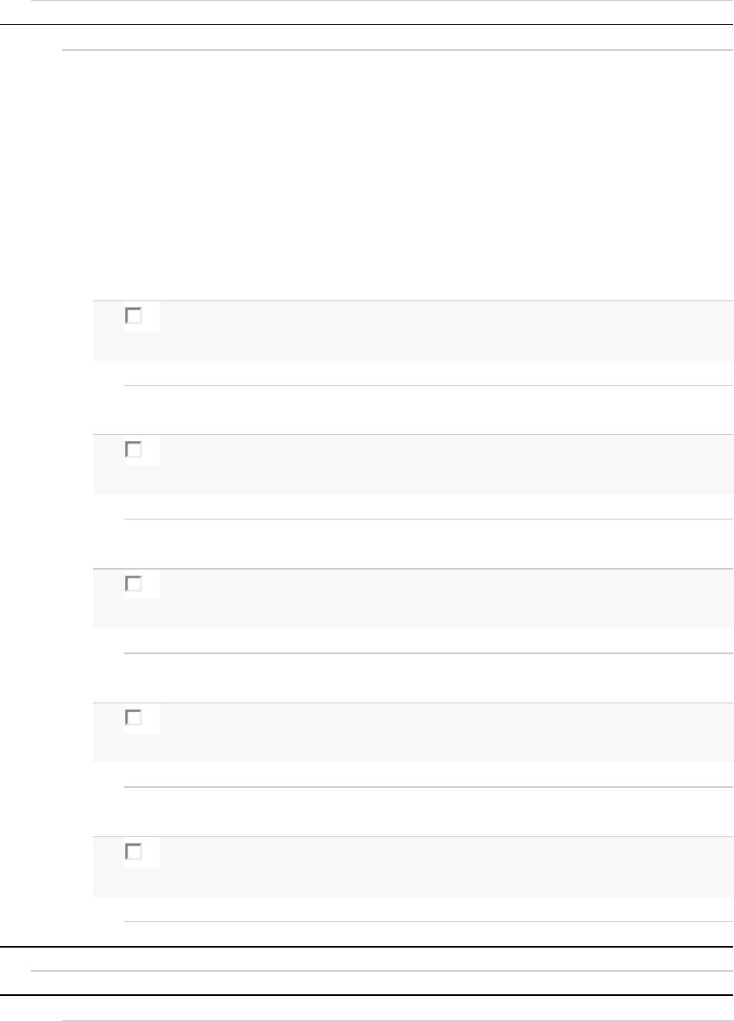Select the fourth gray shaded row
This screenshot has height=1021, width=734.
click(431, 732)
